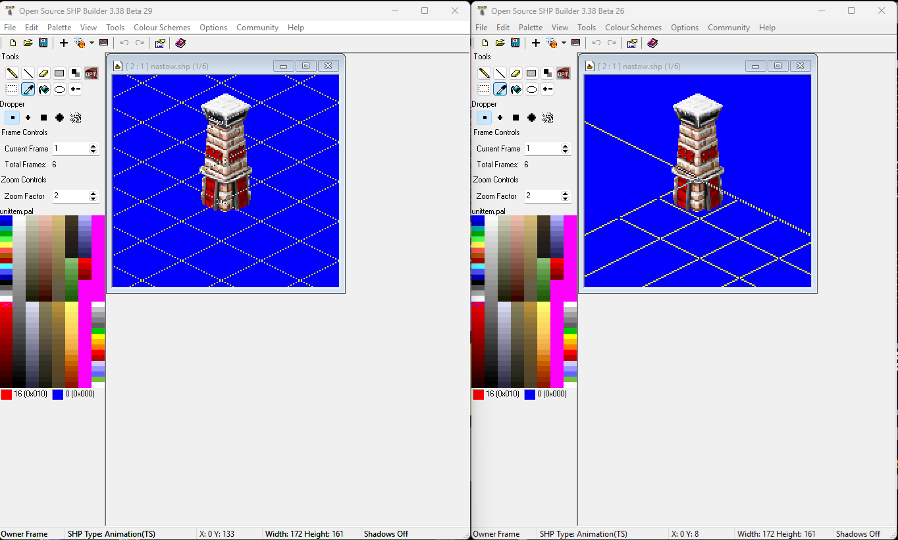
Task: Open the Colour Schemes menu
Action: (162, 28)
